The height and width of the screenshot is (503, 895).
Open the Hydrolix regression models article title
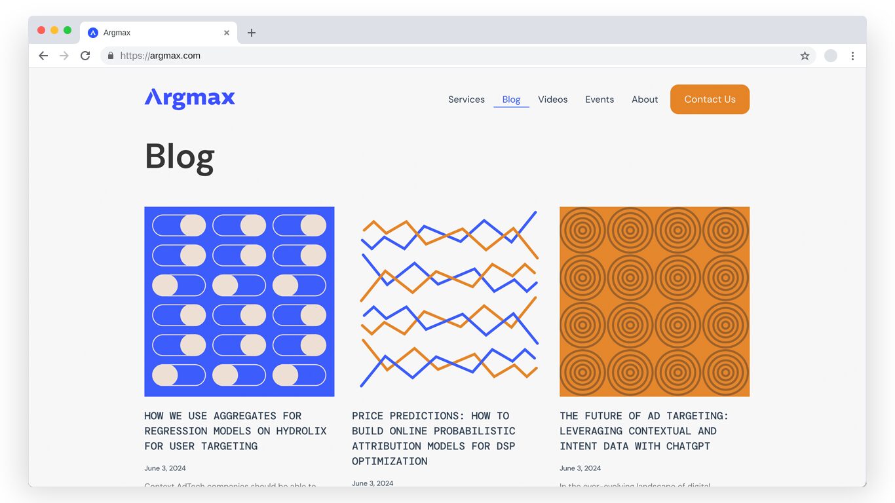pos(235,431)
